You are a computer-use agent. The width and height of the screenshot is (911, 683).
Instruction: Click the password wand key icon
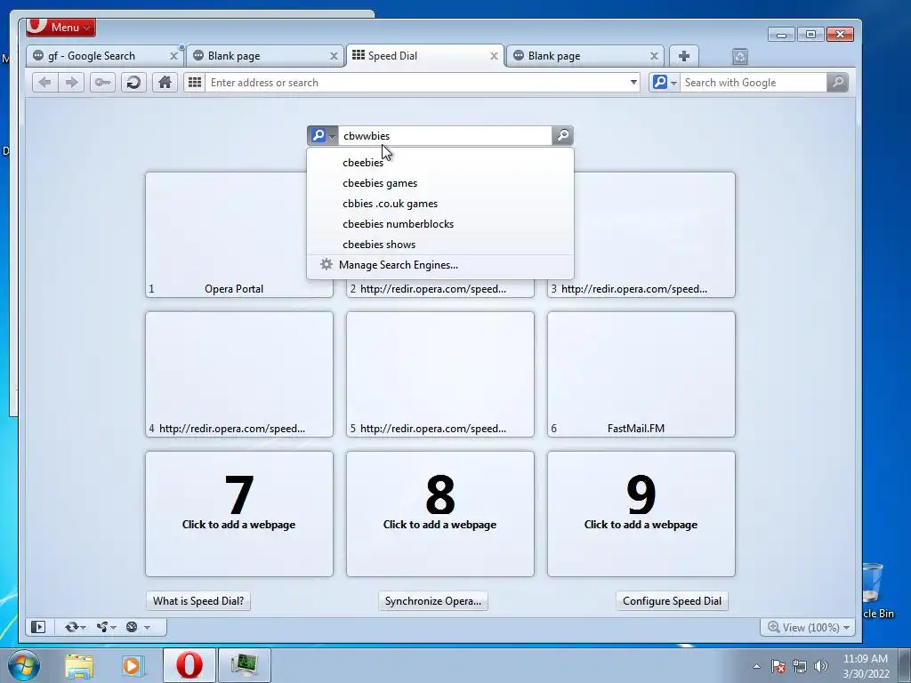[103, 83]
